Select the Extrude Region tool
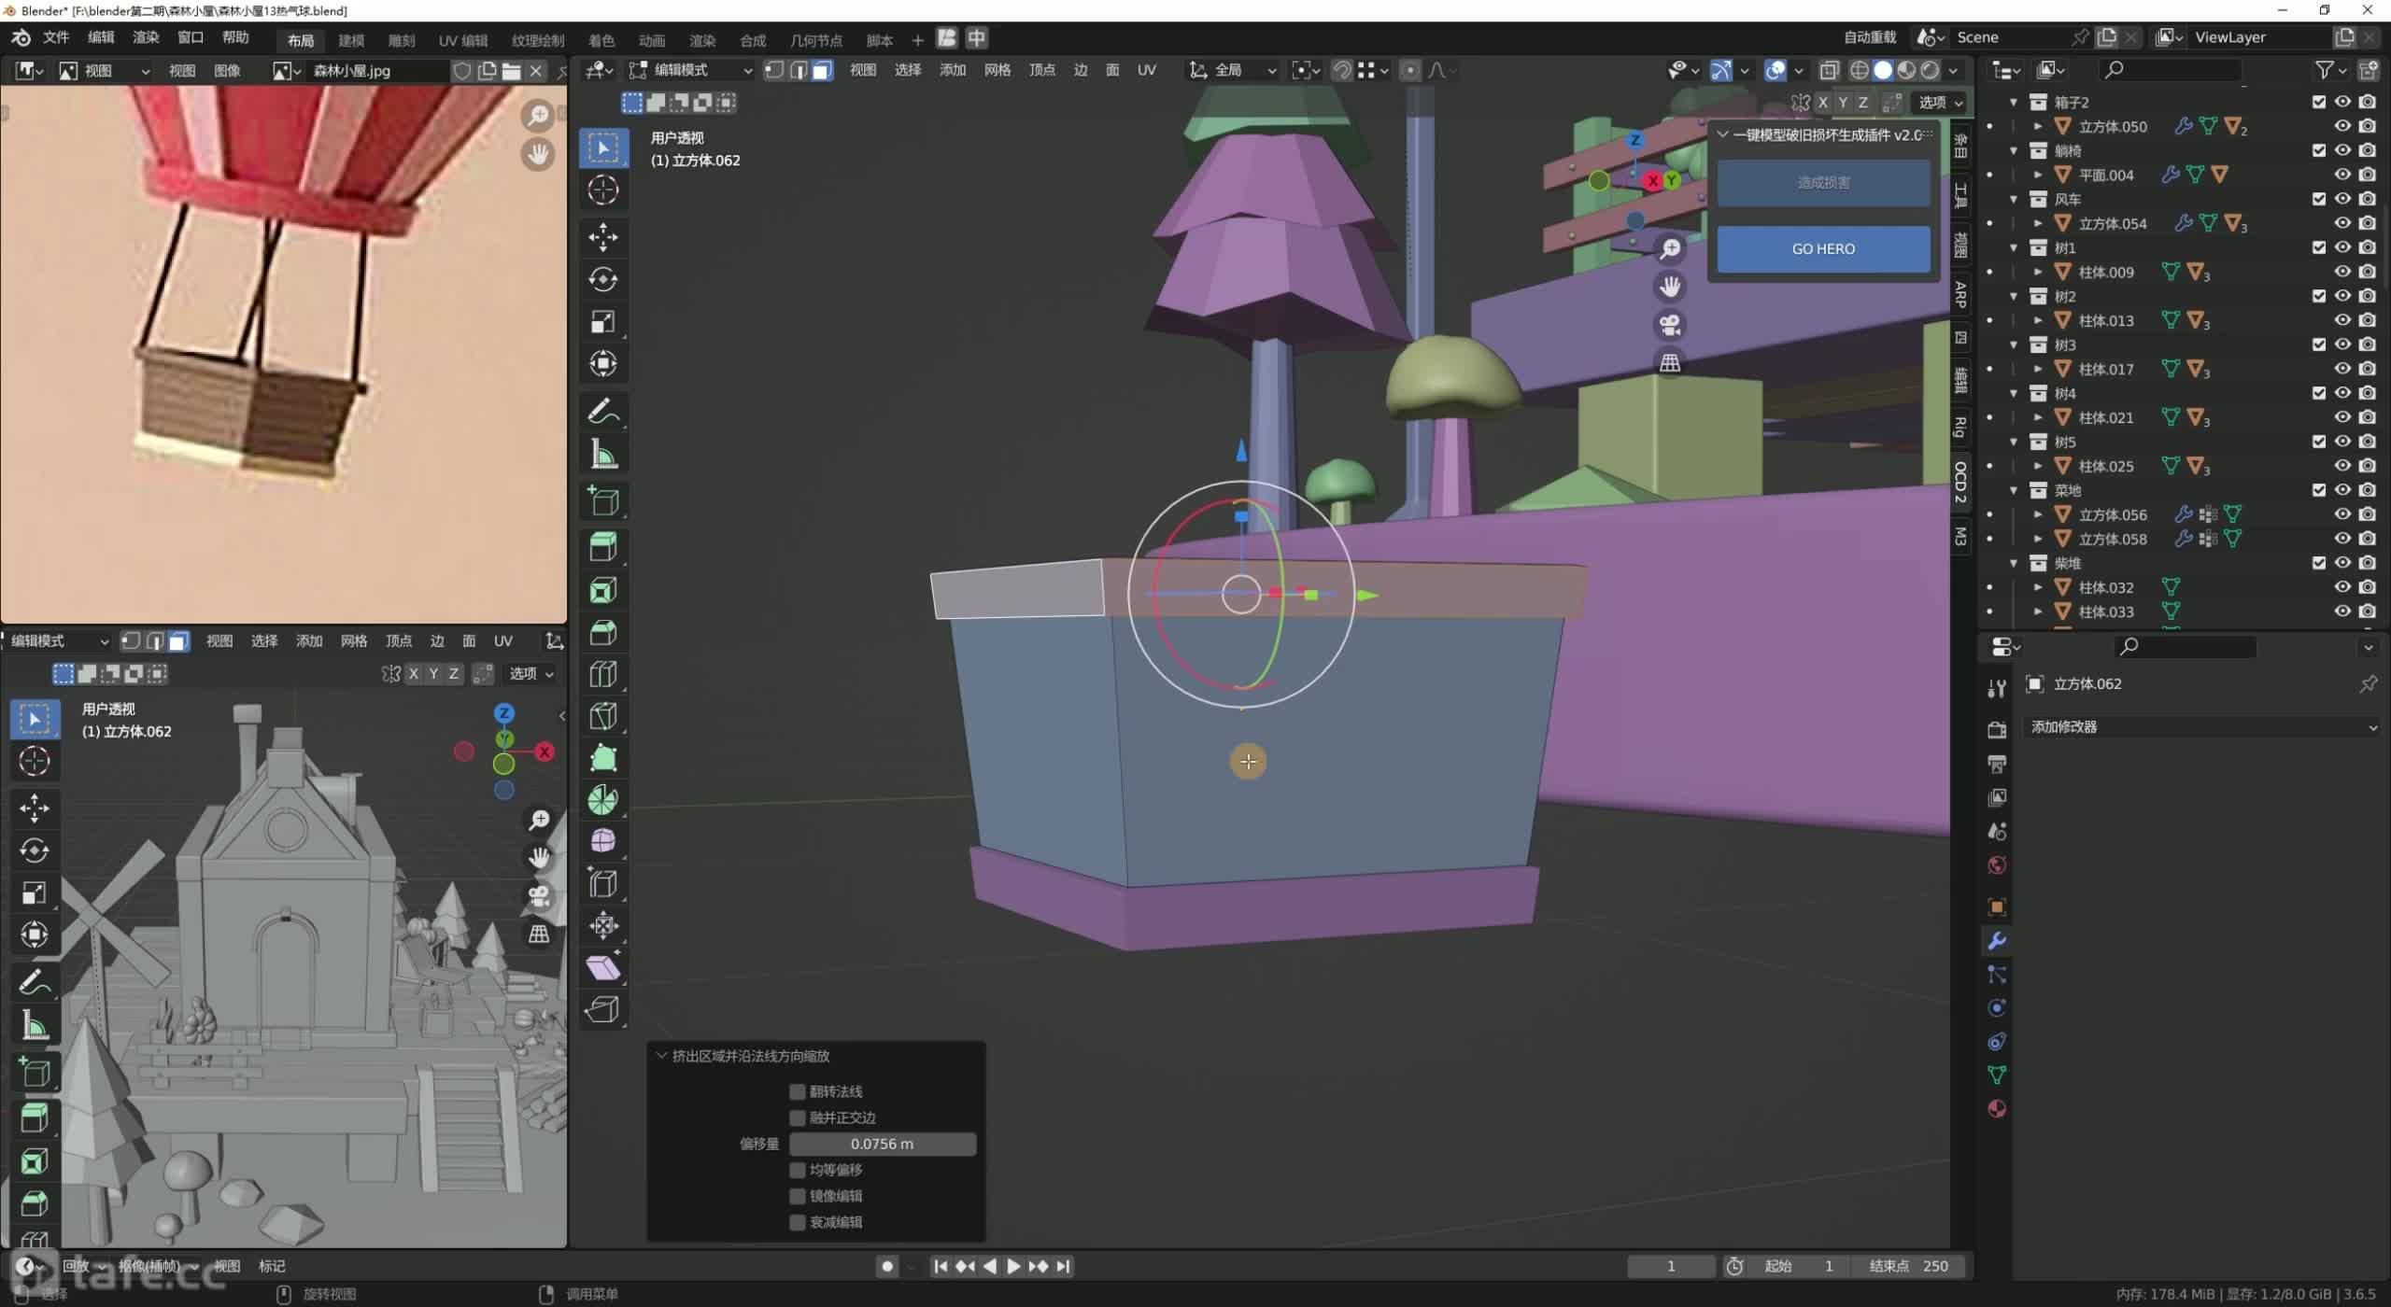 [603, 547]
